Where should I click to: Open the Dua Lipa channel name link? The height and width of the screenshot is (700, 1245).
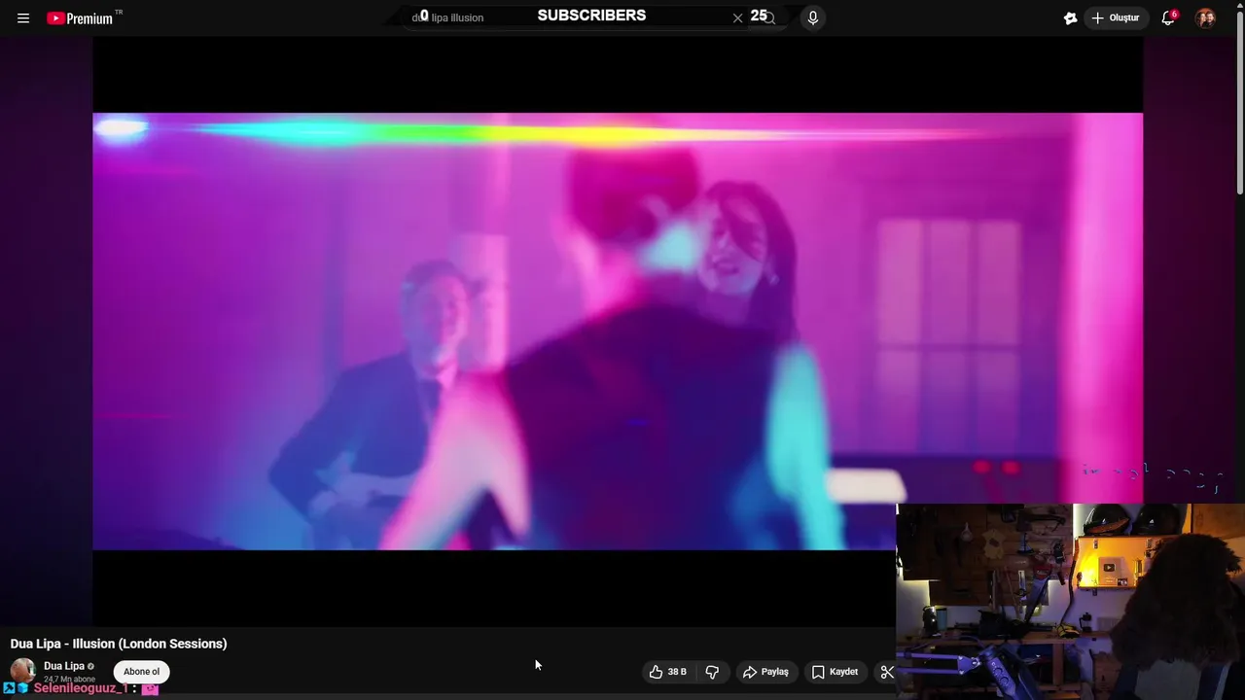pos(64,666)
